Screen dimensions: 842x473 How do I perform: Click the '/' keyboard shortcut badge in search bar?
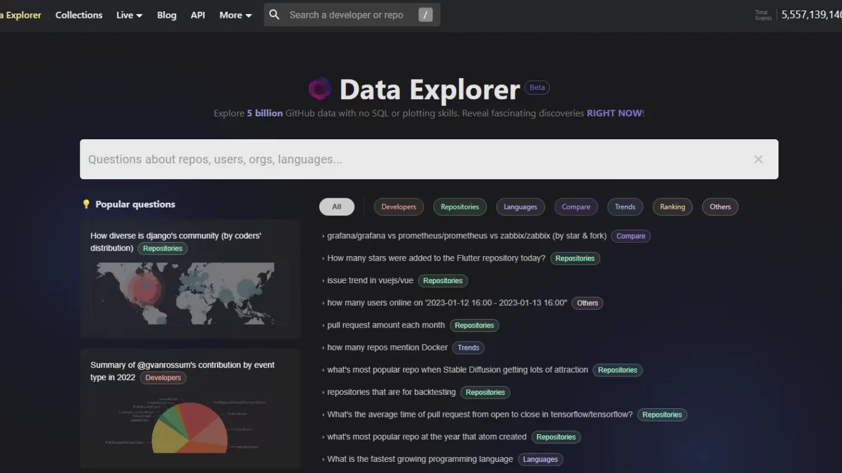point(425,14)
